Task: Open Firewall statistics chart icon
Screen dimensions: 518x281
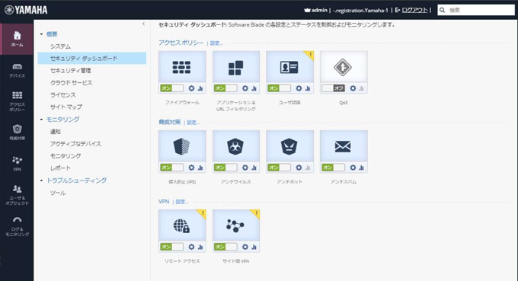Action: point(200,88)
